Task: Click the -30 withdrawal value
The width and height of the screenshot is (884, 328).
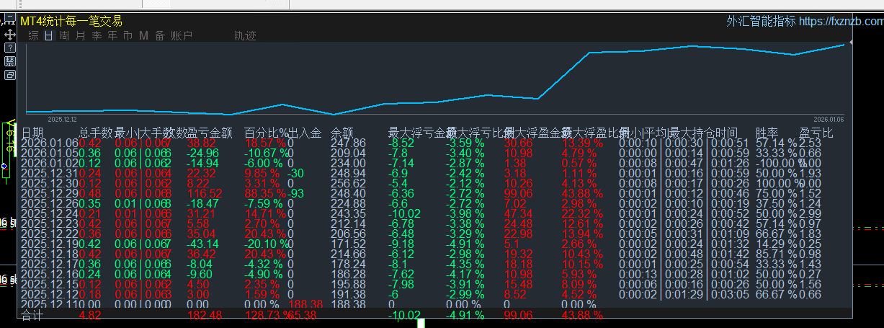Action: pos(295,174)
